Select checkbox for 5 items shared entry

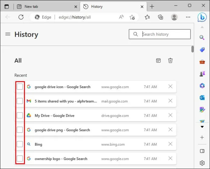pos(20,101)
